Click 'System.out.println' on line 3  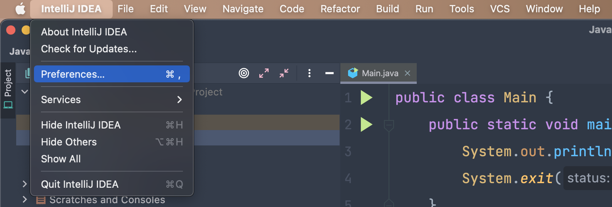537,152
